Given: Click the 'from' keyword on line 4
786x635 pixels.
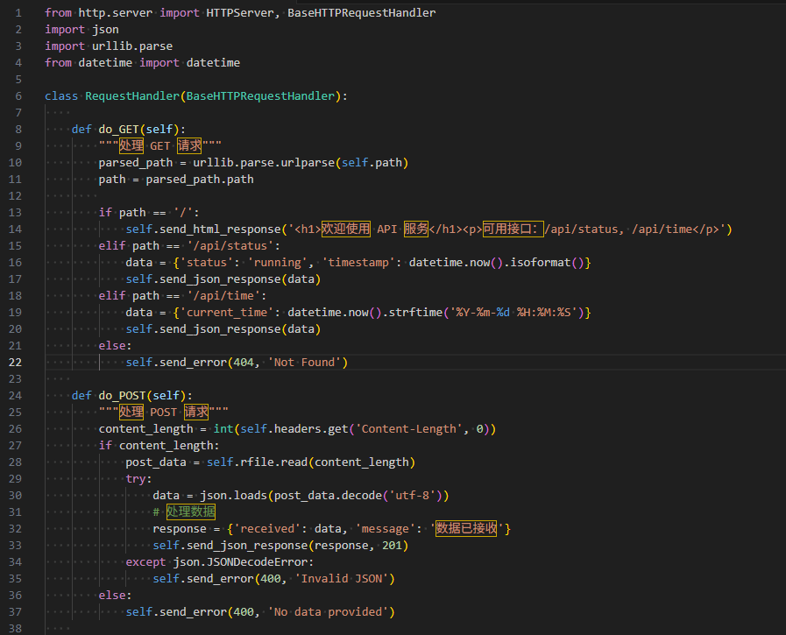Looking at the screenshot, I should [x=58, y=63].
